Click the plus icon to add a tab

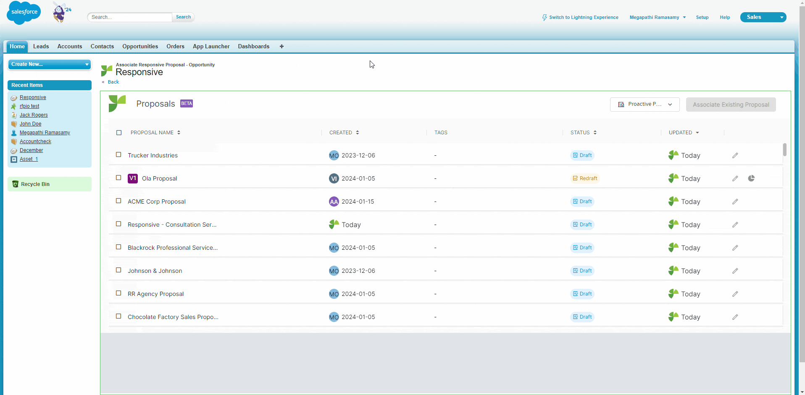[x=281, y=47]
